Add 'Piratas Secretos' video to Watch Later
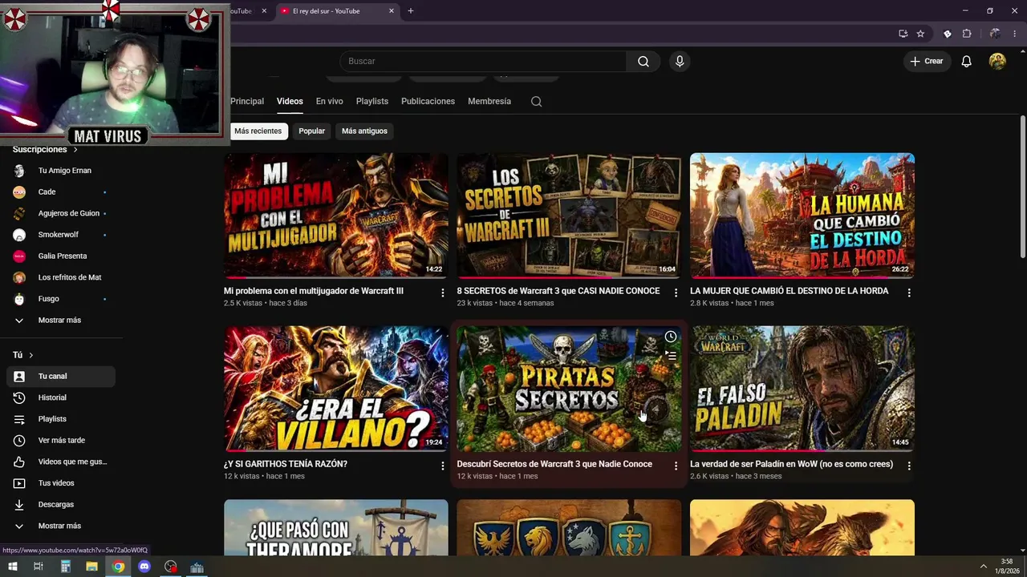The image size is (1027, 577). coord(671,337)
